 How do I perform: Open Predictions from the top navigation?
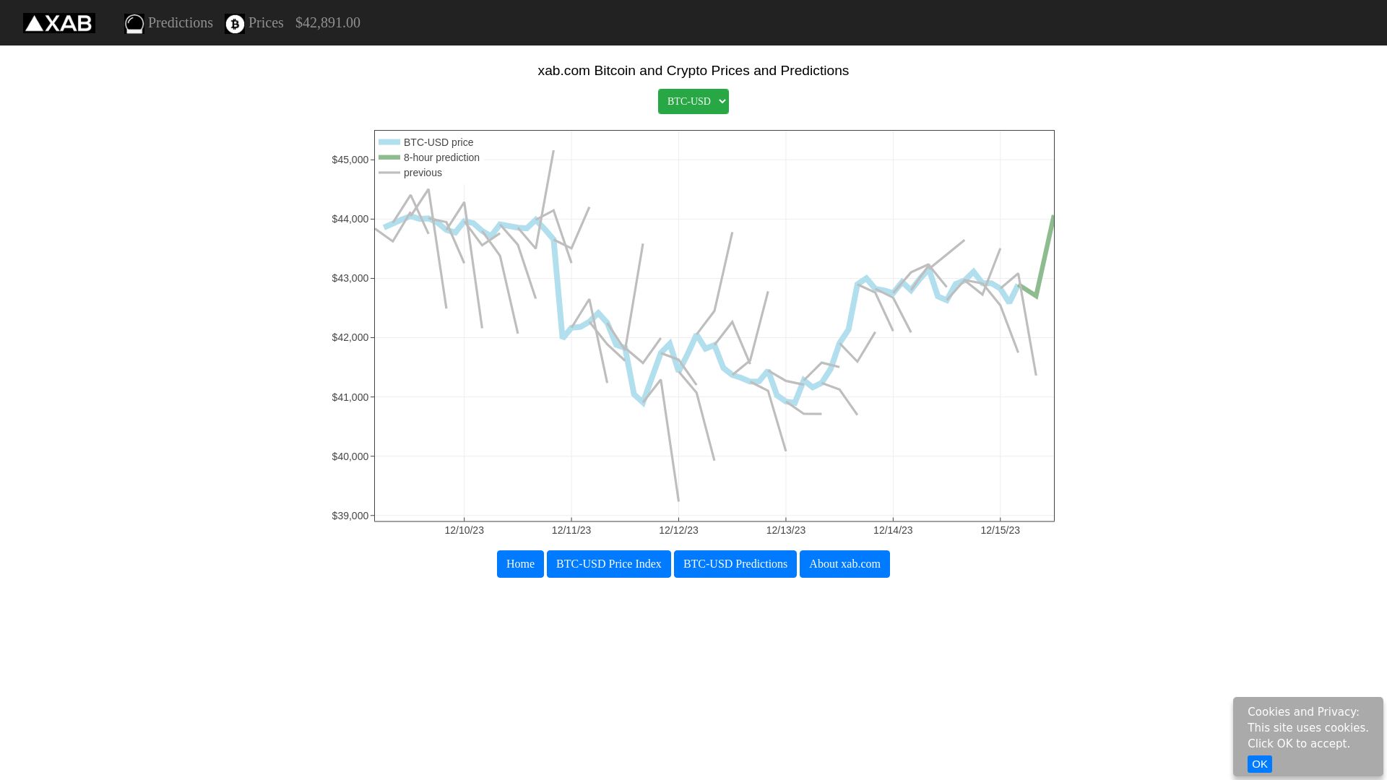[x=180, y=22]
